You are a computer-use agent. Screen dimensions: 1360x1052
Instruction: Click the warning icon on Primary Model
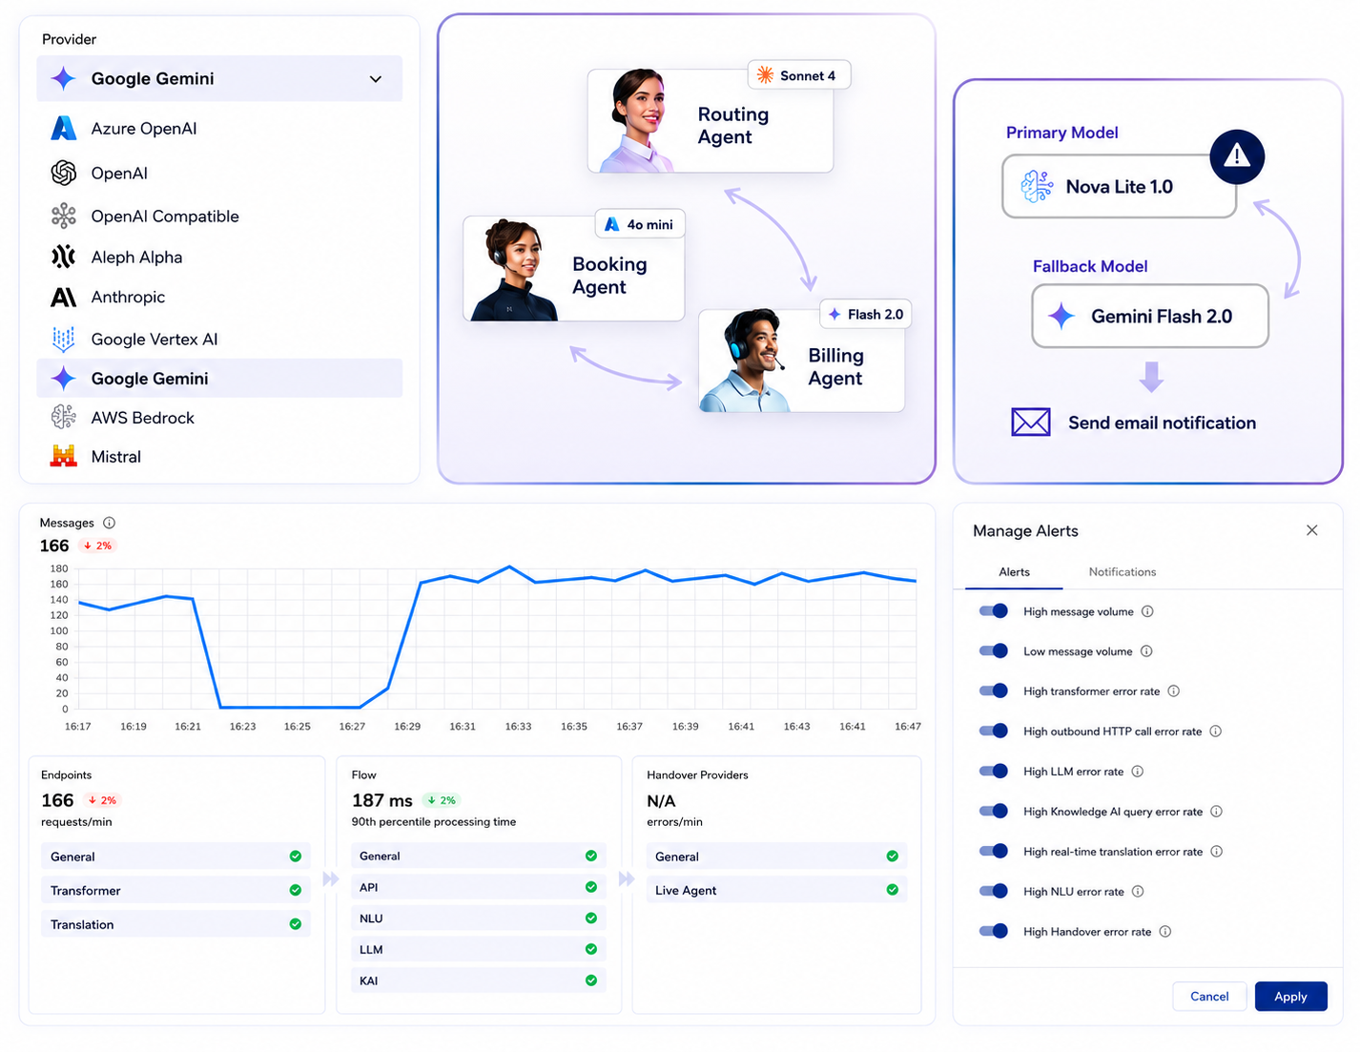1237,156
